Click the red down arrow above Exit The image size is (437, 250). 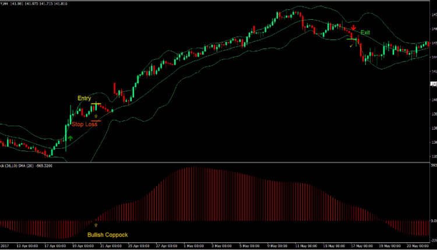(x=354, y=27)
